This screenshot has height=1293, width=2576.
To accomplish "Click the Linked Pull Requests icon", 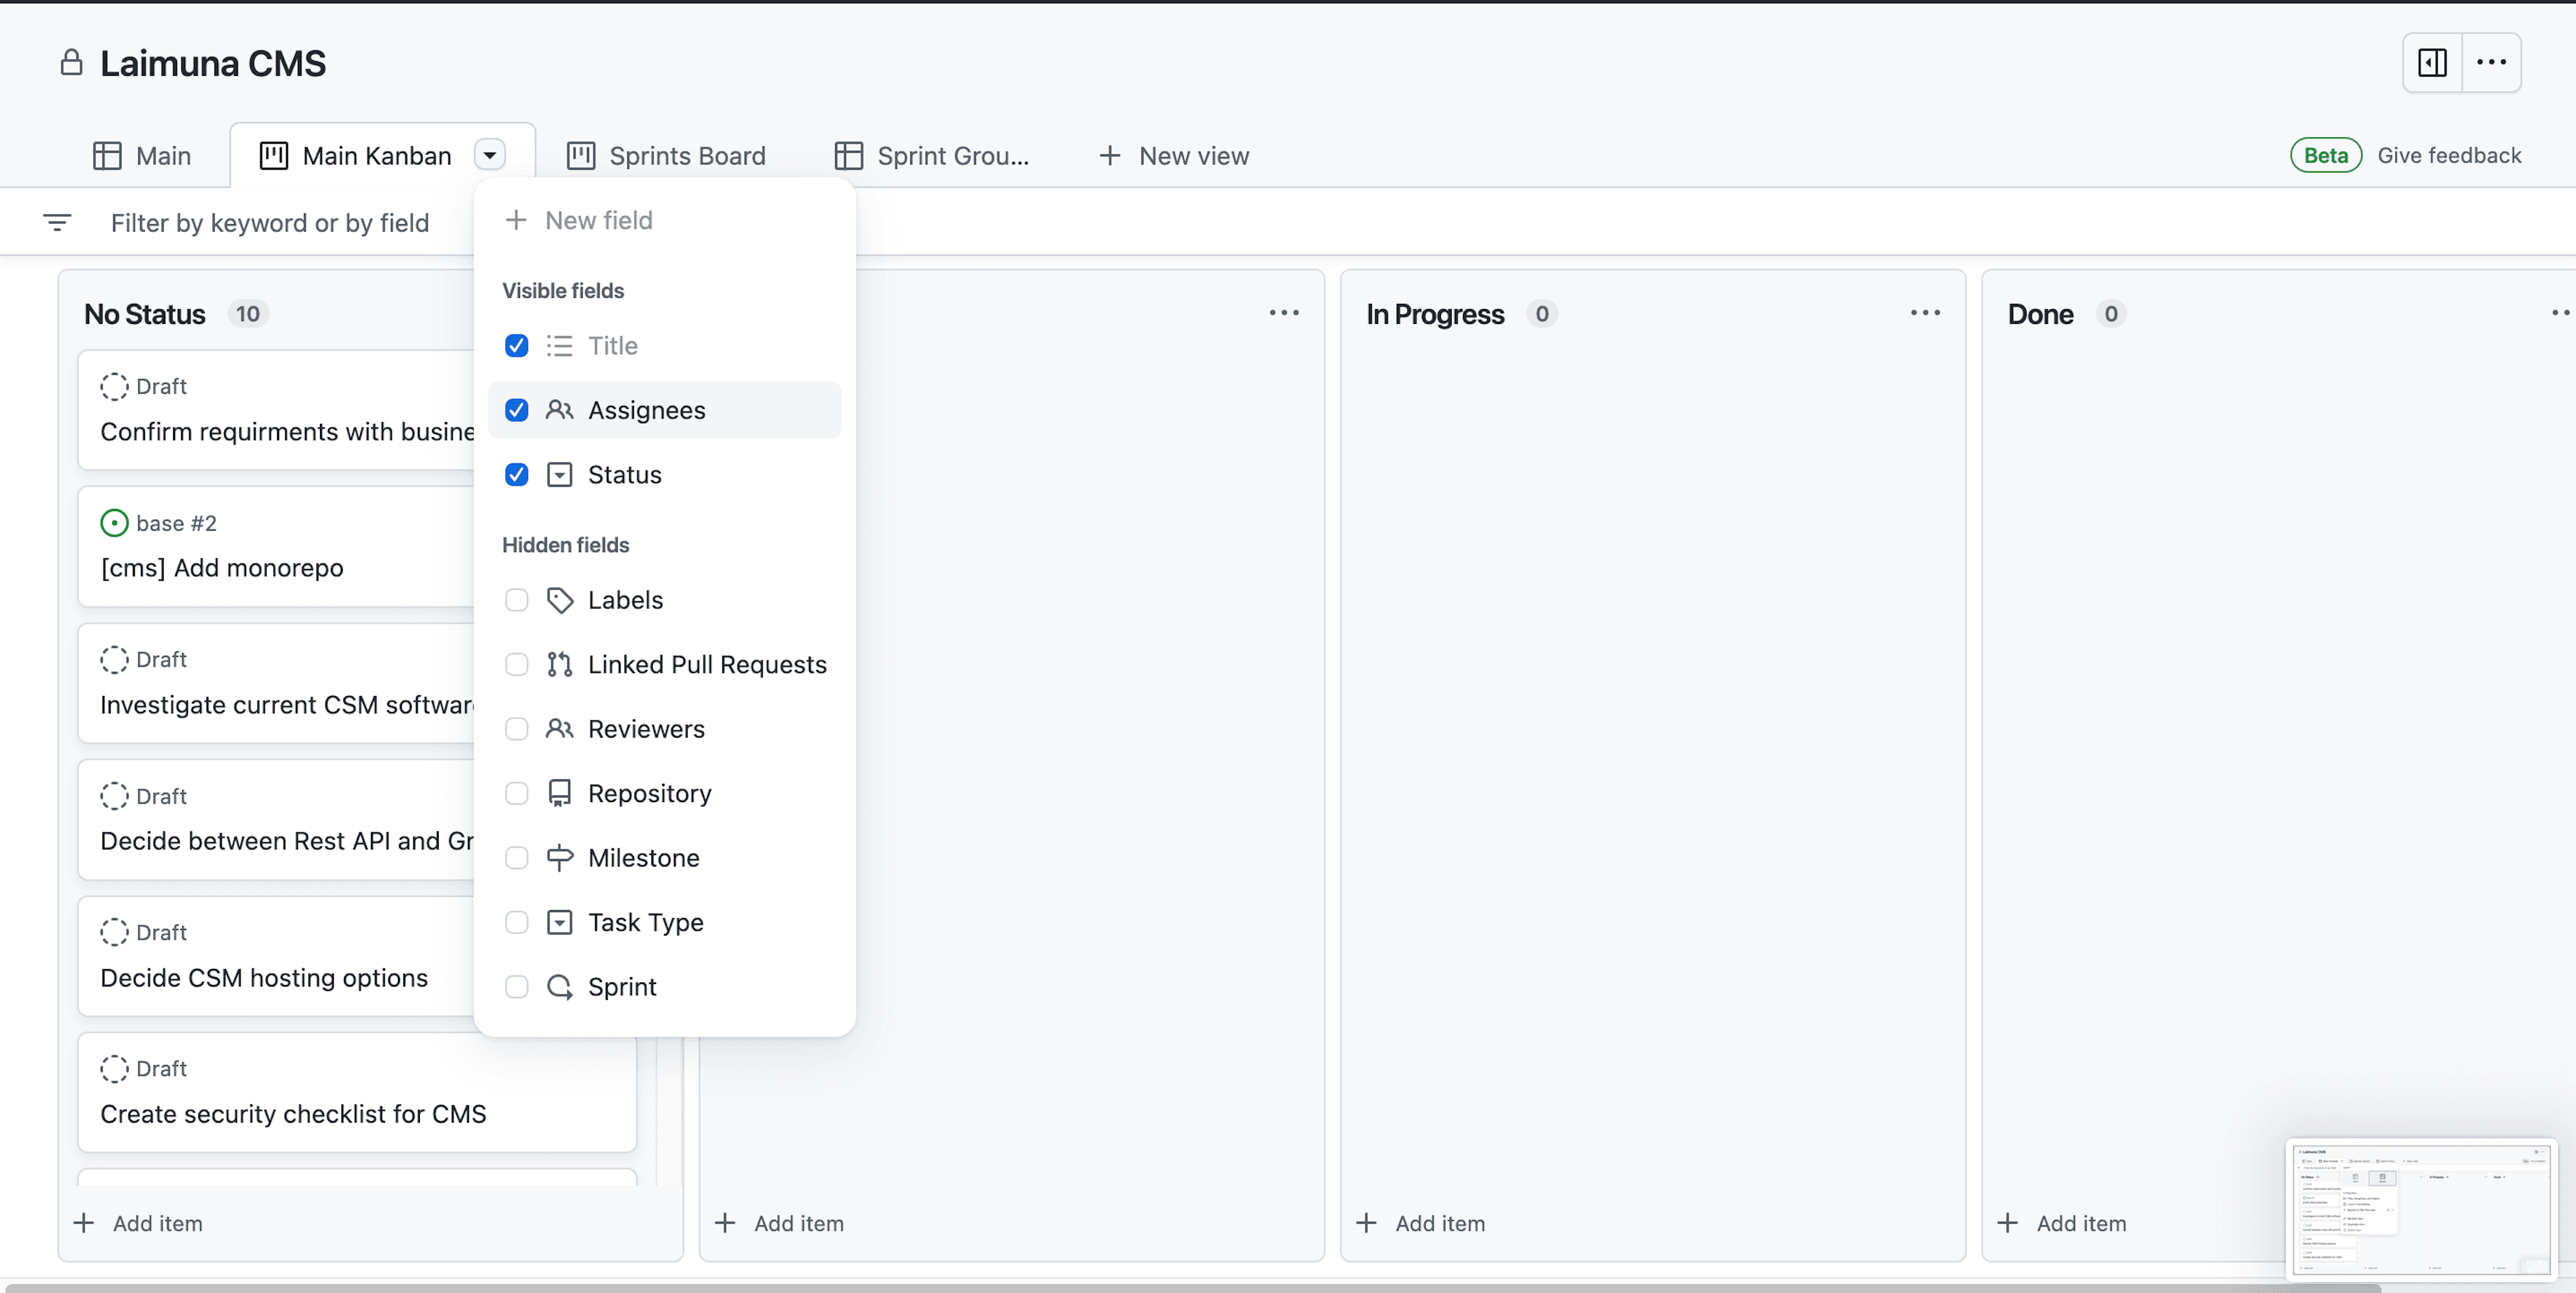I will pyautogui.click(x=560, y=665).
